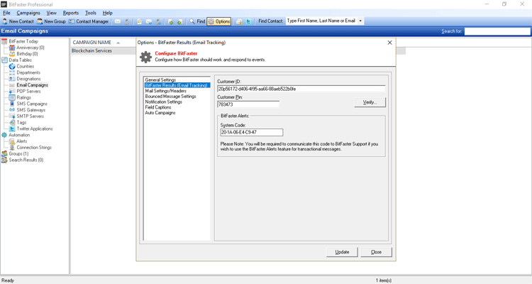Click the Close button in Options dialog
Viewport: 532px width, 284px height.
click(376, 252)
